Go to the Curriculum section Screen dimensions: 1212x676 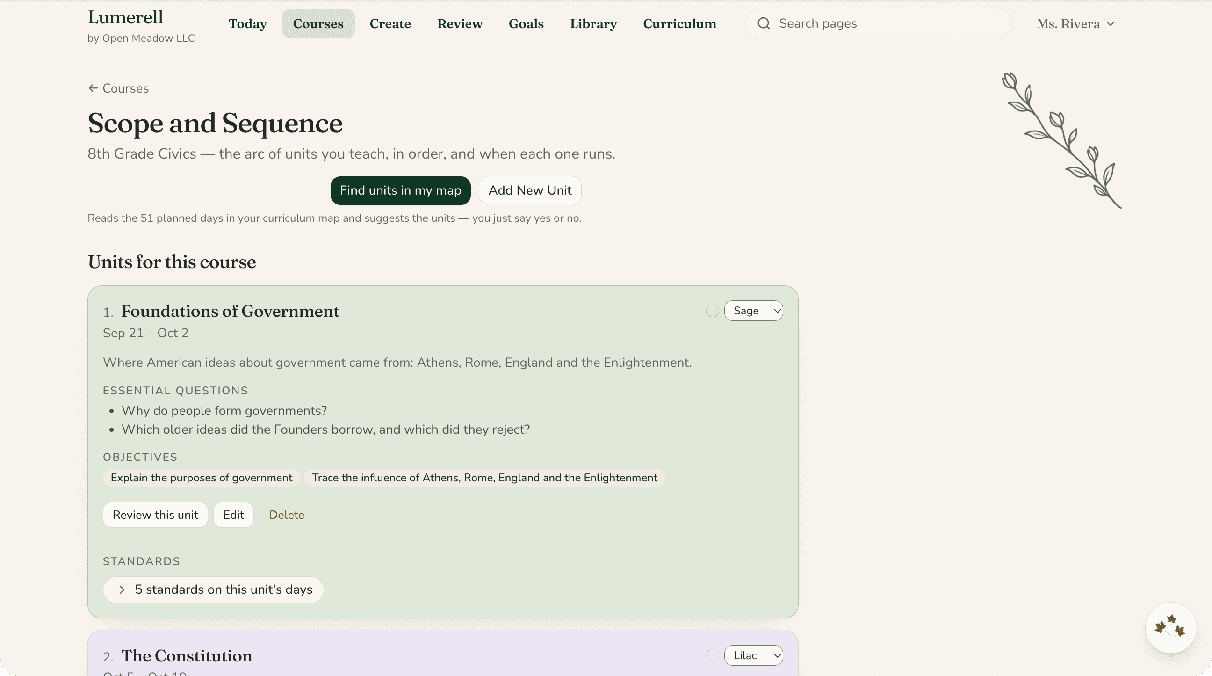pyautogui.click(x=679, y=24)
